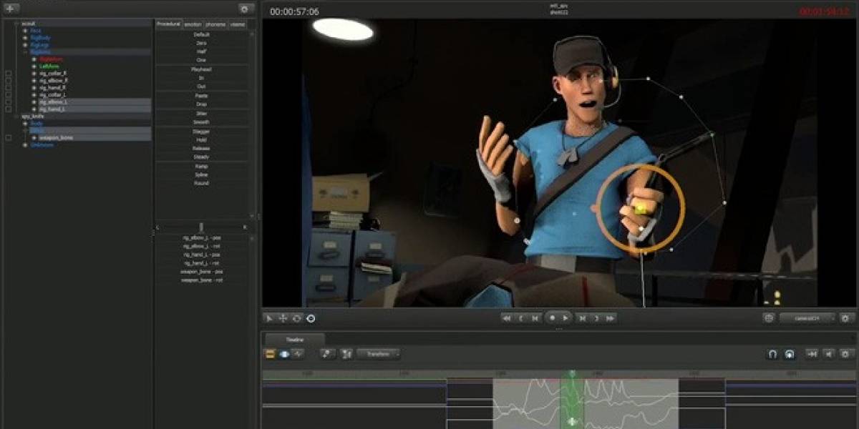
Task: Apply the Default procedural preset
Action: click(x=202, y=34)
